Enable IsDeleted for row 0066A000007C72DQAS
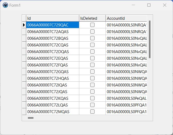Image resolution: width=173 pixels, height=135 pixels. pos(92,51)
